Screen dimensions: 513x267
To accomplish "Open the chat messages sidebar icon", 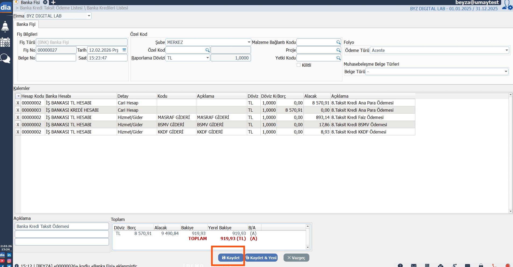I will point(5,58).
